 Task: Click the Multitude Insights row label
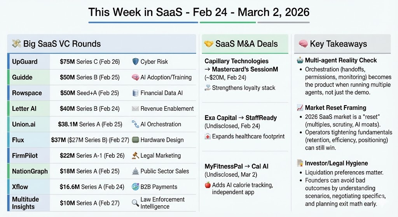(25, 203)
